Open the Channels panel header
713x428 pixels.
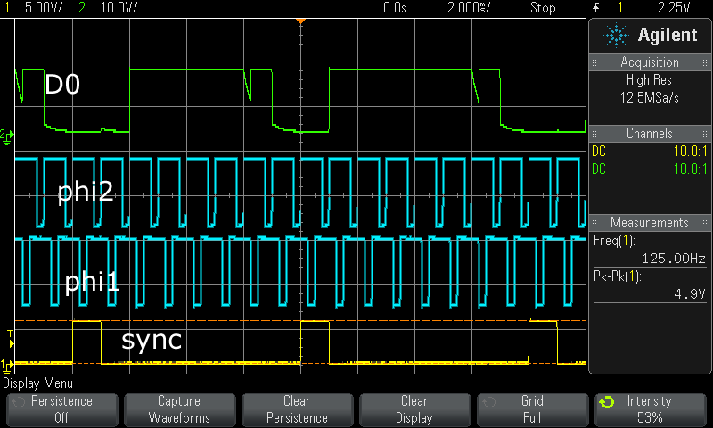[x=650, y=133]
